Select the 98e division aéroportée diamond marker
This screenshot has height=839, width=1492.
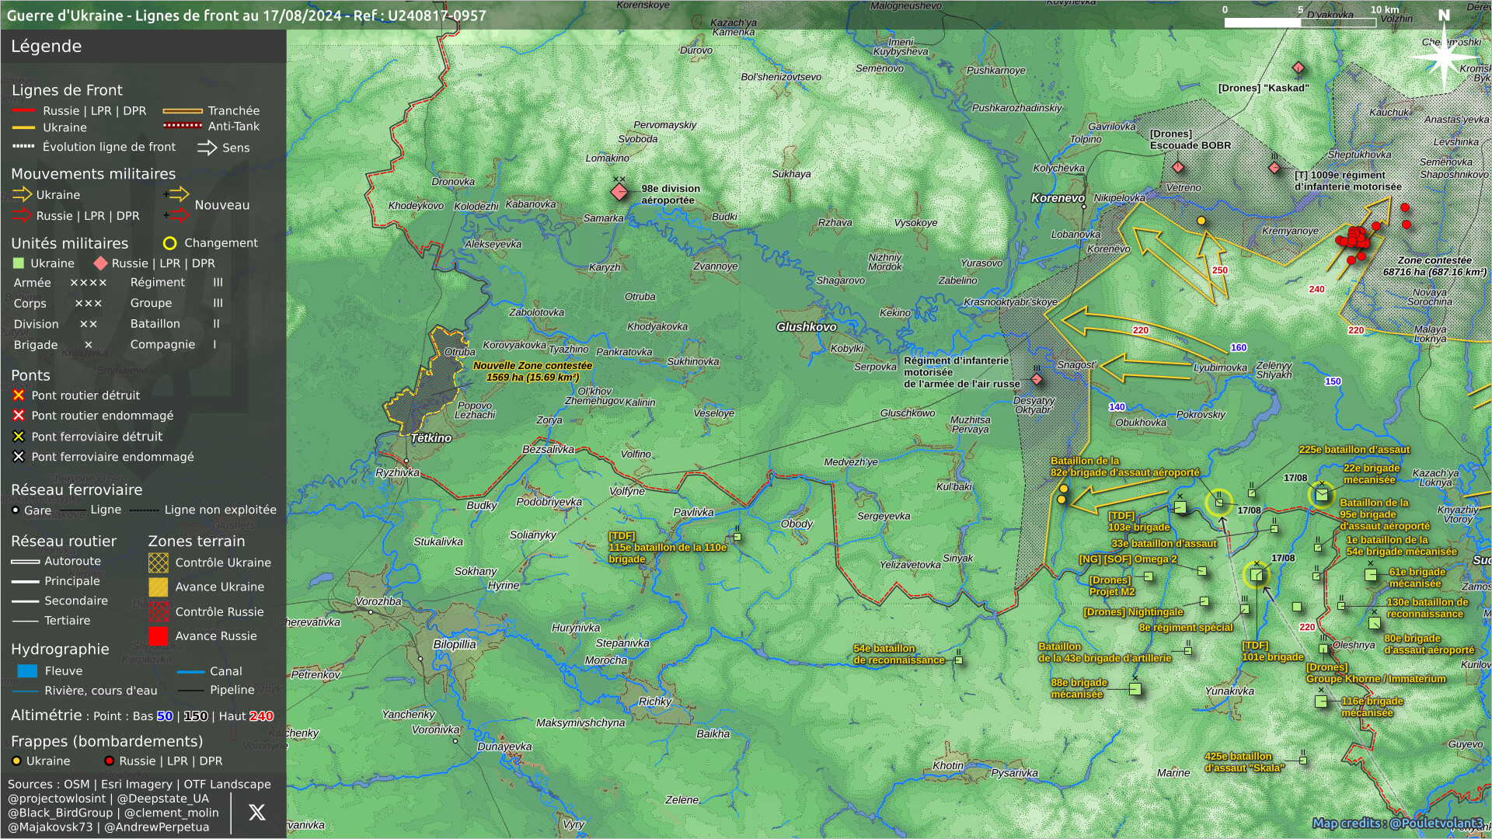(x=619, y=191)
